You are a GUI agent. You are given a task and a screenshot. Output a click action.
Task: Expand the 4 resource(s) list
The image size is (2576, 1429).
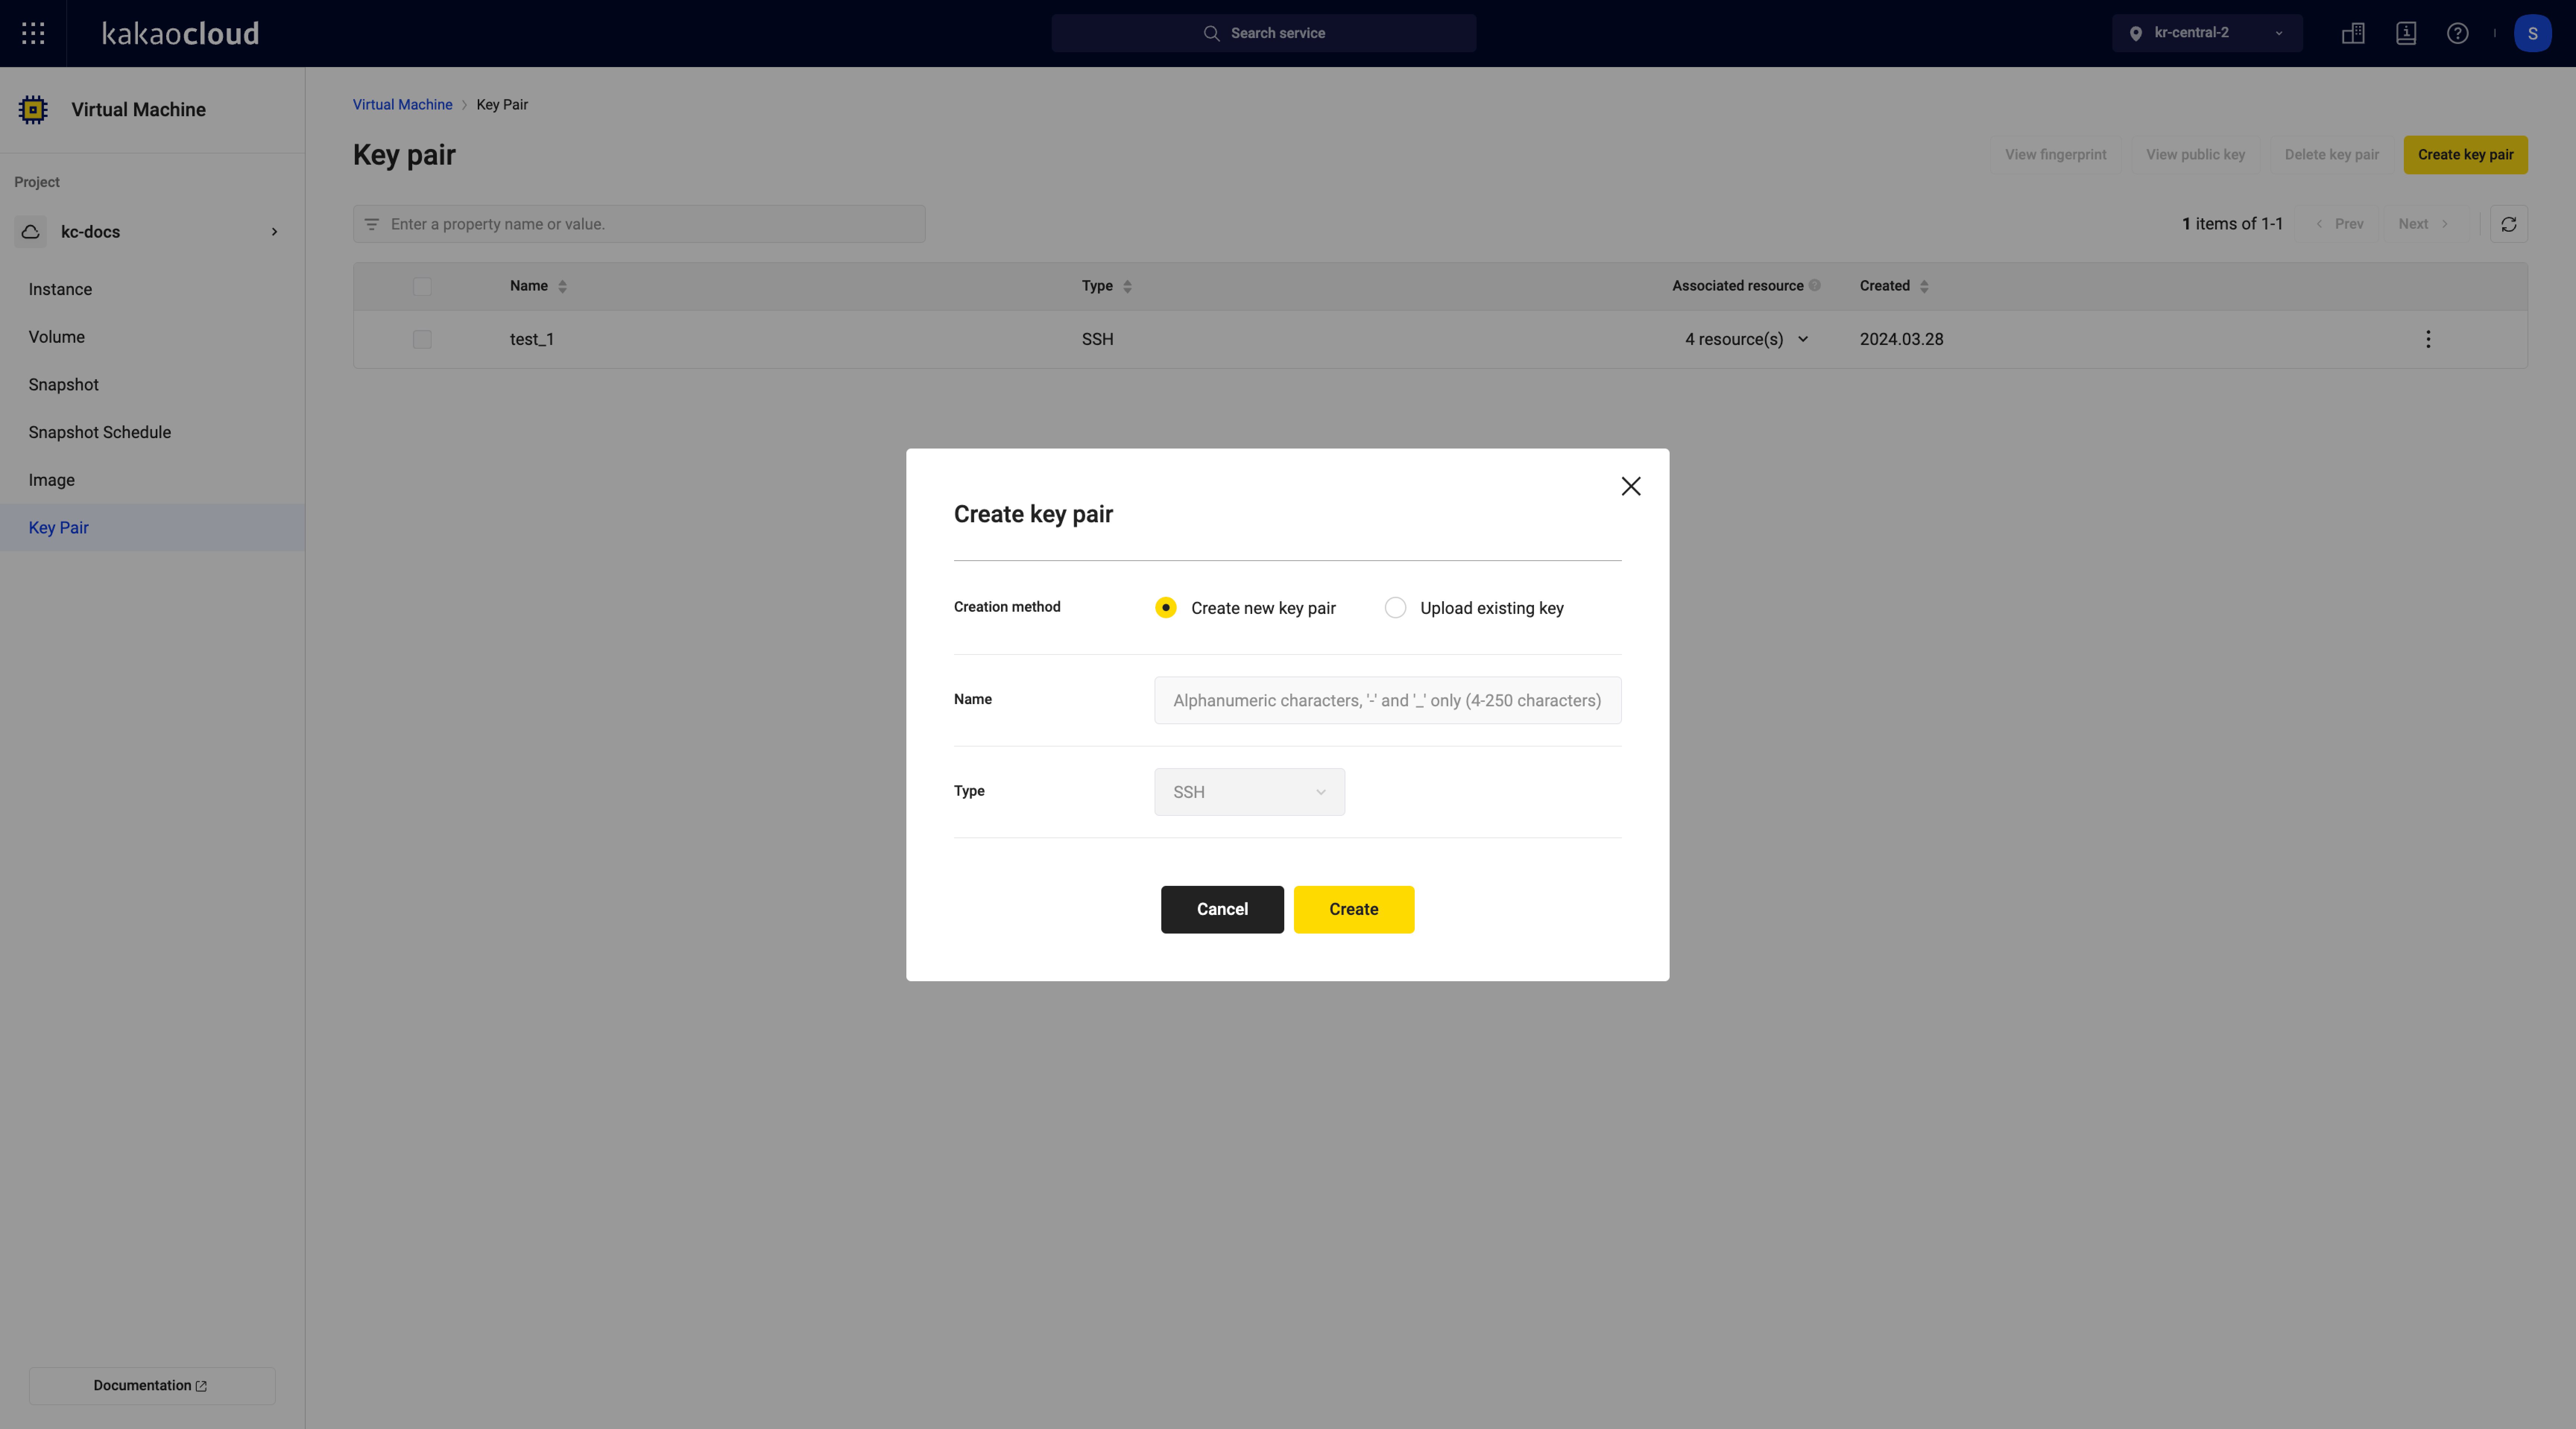[x=1803, y=340]
